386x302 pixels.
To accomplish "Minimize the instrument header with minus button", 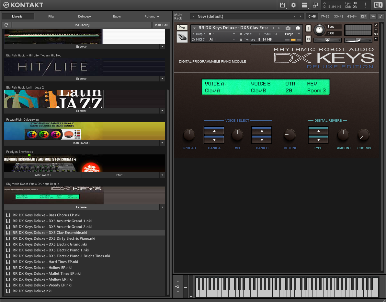I will (x=376, y=30).
